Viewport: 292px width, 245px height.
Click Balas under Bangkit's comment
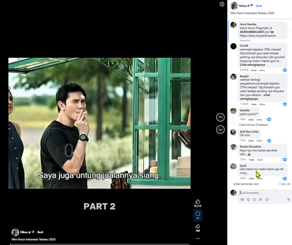point(262,104)
